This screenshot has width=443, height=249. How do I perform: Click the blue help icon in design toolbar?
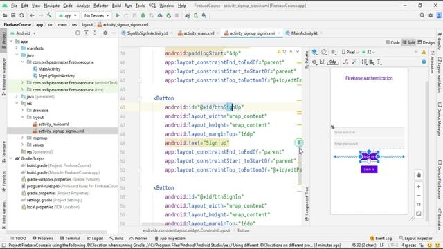tap(424, 62)
